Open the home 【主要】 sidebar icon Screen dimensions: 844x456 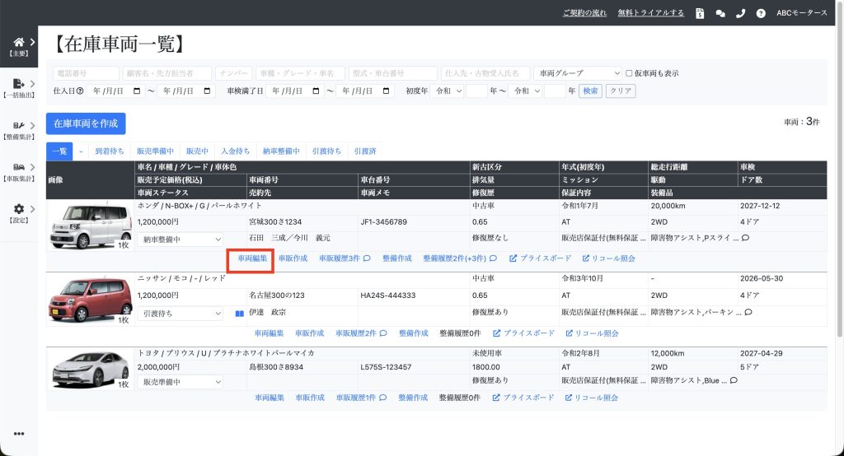[x=18, y=42]
